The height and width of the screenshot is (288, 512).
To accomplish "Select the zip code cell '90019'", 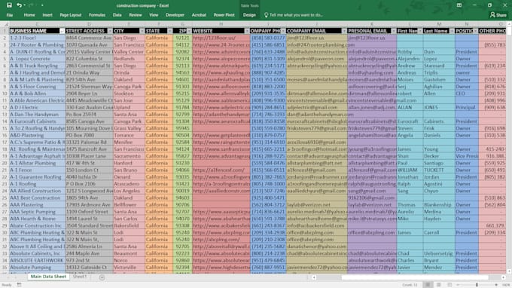I will click(182, 191).
